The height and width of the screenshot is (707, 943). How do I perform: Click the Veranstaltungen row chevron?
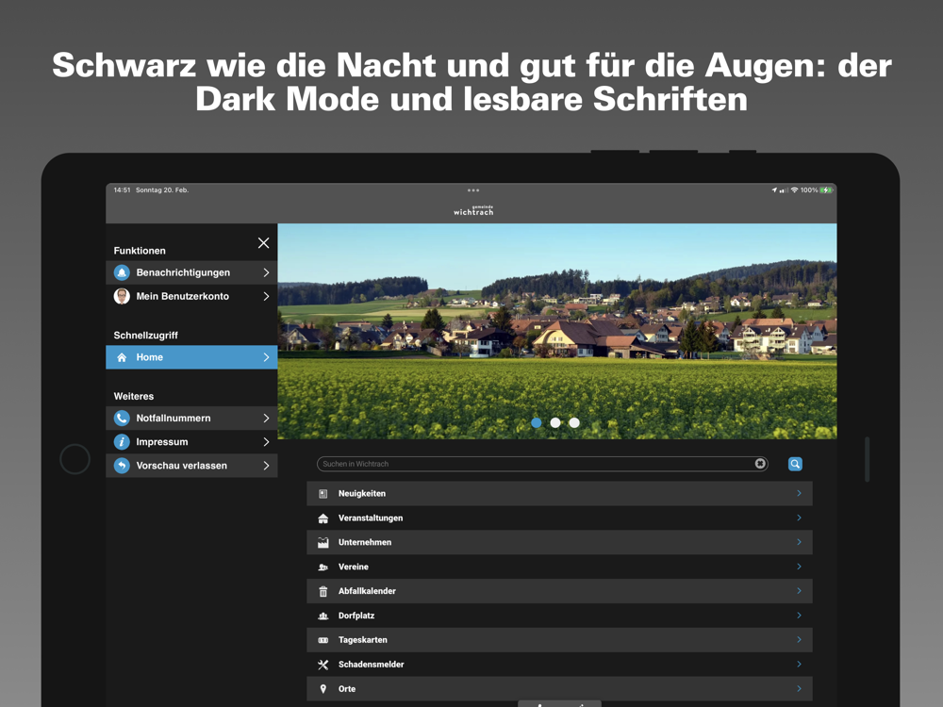point(800,518)
